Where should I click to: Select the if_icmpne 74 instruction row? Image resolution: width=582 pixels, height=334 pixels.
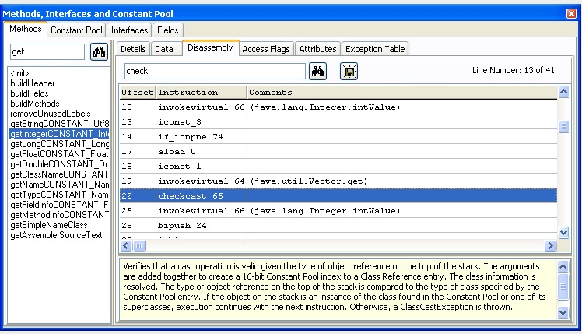pos(338,137)
